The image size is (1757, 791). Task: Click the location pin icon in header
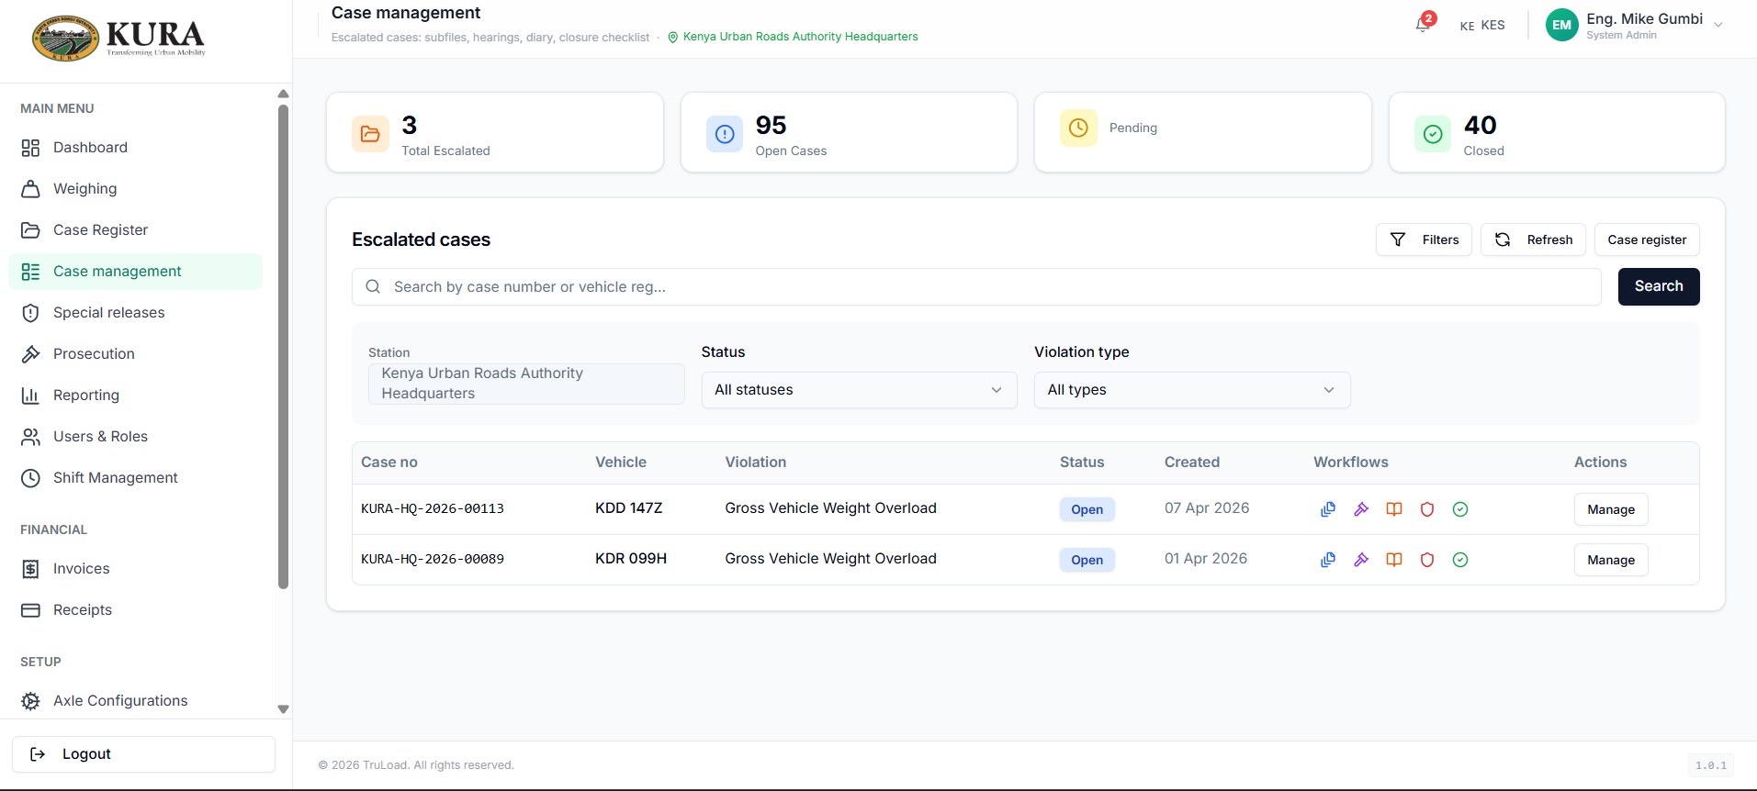(x=672, y=37)
